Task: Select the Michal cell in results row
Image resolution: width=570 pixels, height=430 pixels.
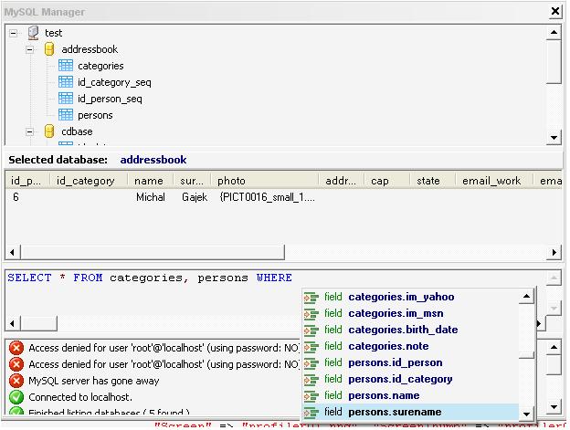Action: pos(151,197)
